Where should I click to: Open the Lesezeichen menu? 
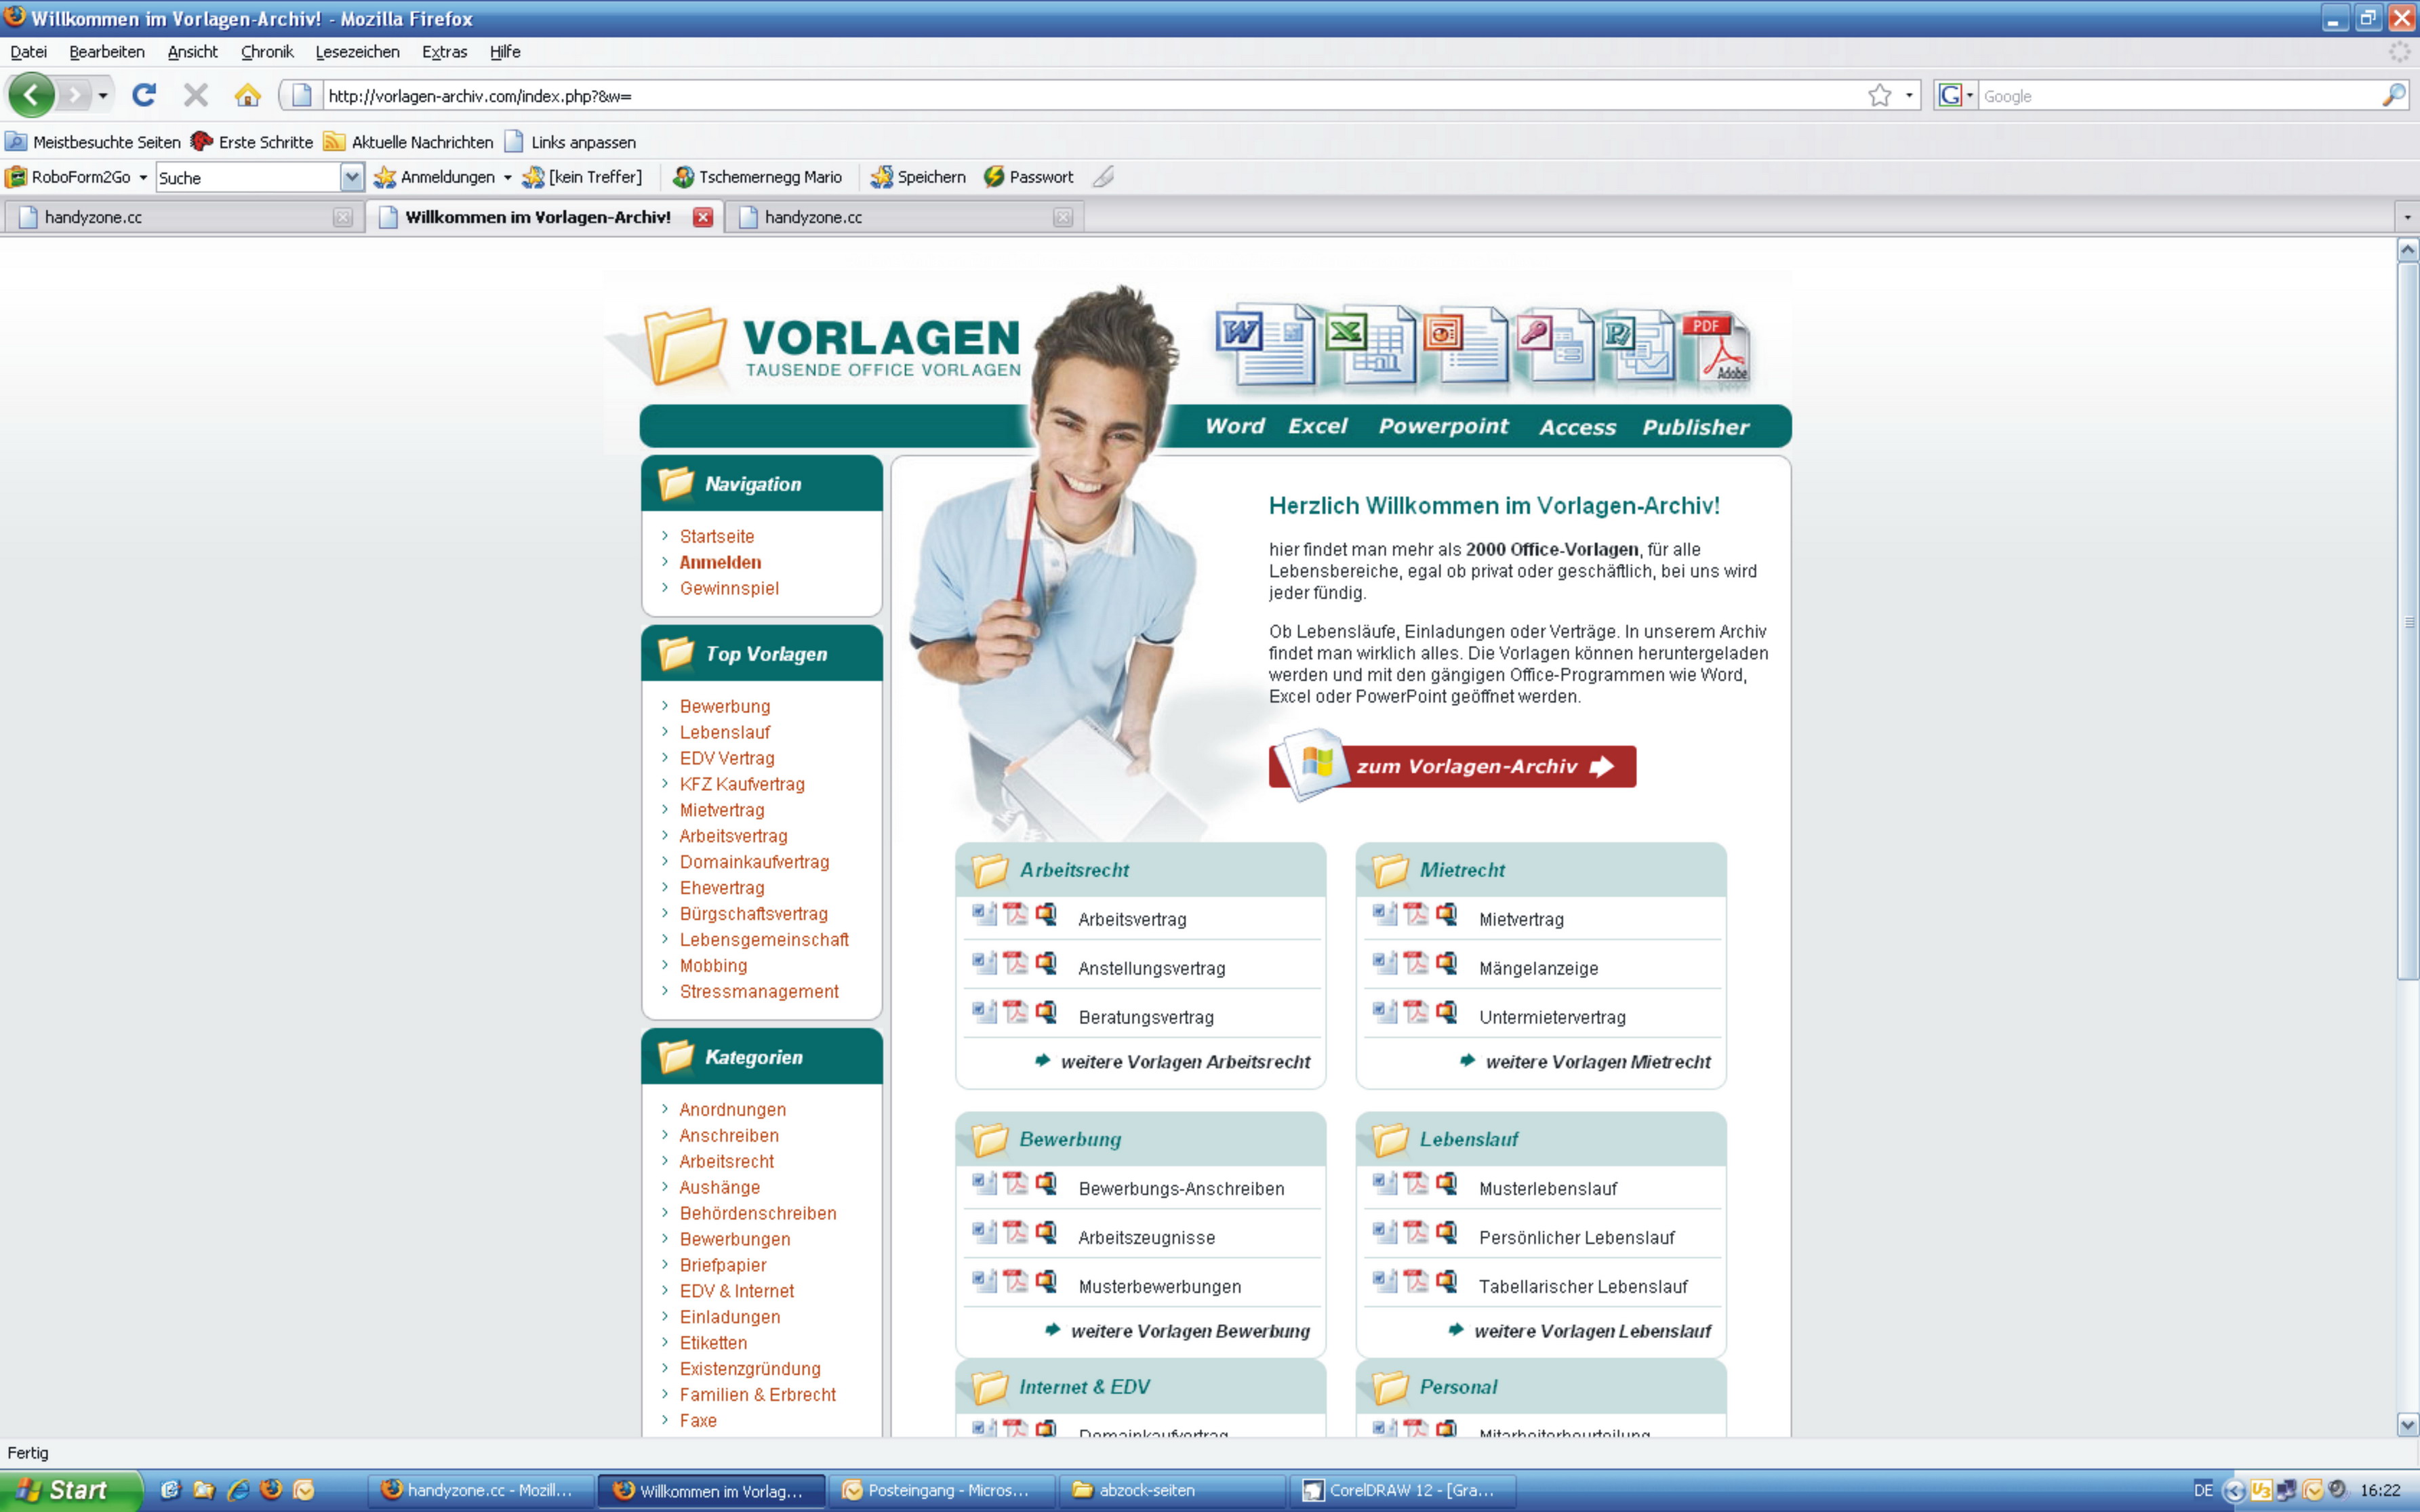point(357,52)
